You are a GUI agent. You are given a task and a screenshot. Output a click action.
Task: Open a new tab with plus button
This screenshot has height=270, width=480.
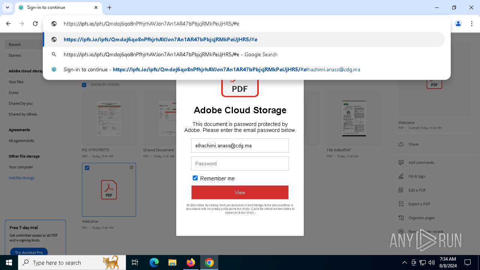[109, 7]
